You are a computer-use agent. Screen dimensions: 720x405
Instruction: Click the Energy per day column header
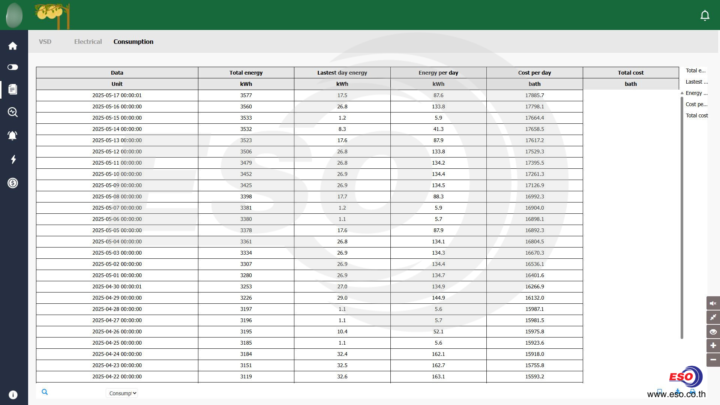pyautogui.click(x=438, y=73)
